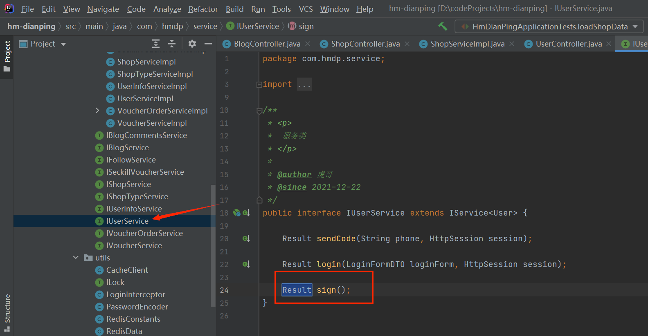This screenshot has height=336, width=648.
Task: Switch to the UserController.java tab
Action: coord(569,44)
